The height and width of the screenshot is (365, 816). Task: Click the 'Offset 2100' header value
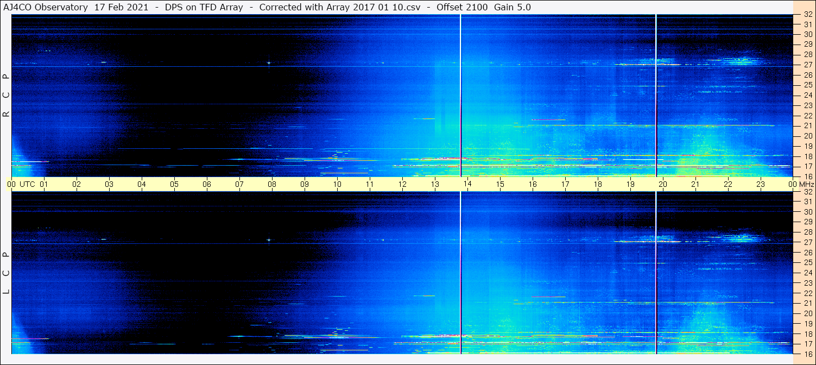[461, 7]
